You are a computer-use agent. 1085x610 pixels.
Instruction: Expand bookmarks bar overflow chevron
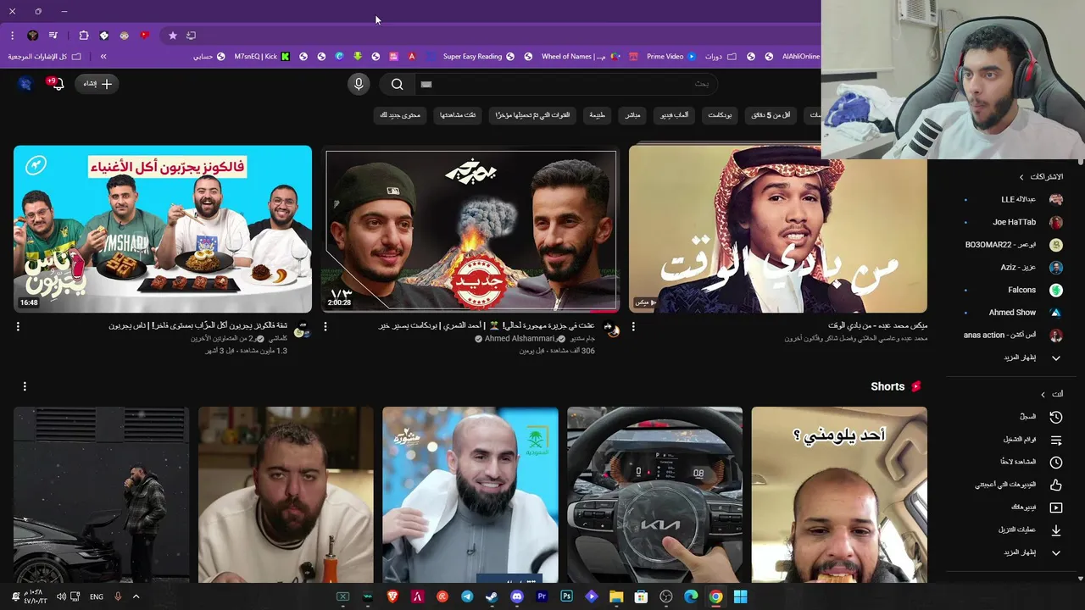click(x=103, y=57)
